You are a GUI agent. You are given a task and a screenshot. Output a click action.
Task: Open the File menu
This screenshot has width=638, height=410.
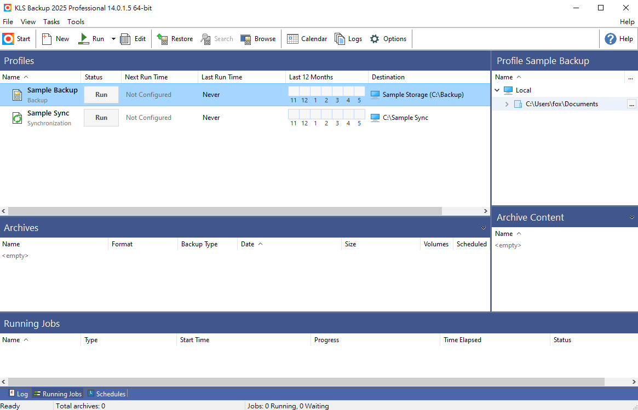click(8, 21)
